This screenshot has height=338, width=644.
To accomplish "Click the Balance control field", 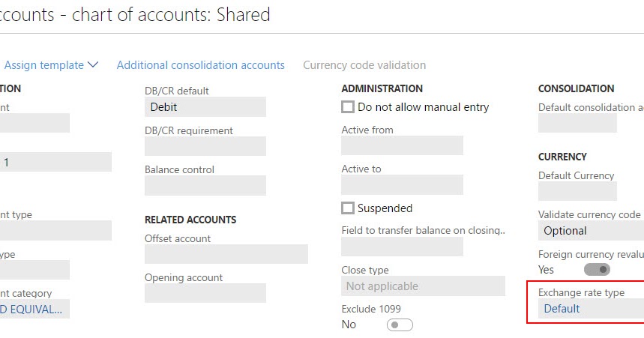I will [205, 185].
